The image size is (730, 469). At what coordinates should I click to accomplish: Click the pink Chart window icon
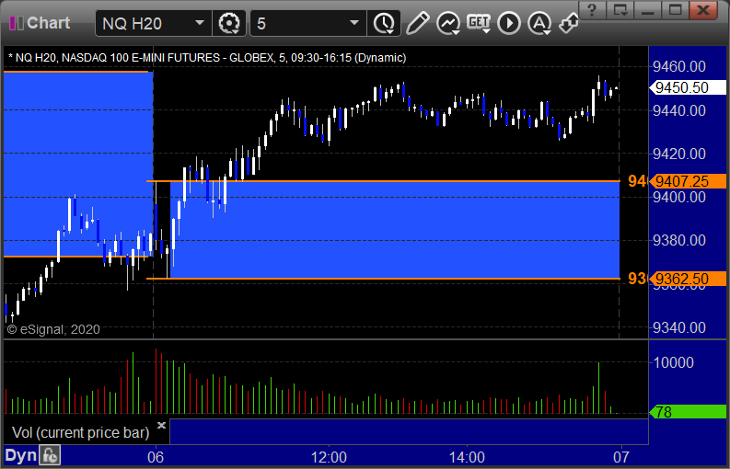(17, 23)
